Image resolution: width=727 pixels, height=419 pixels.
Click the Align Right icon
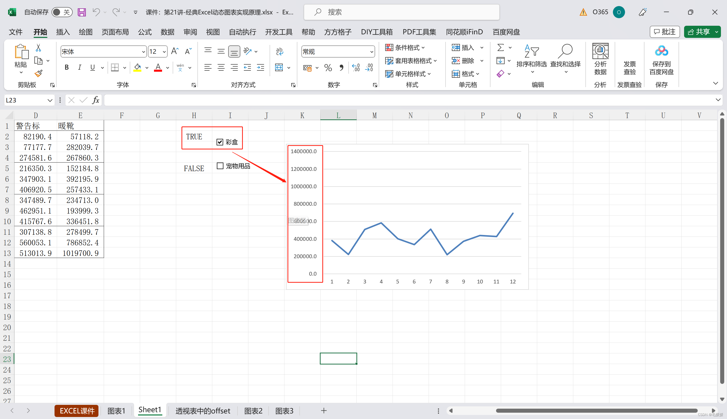pyautogui.click(x=234, y=67)
